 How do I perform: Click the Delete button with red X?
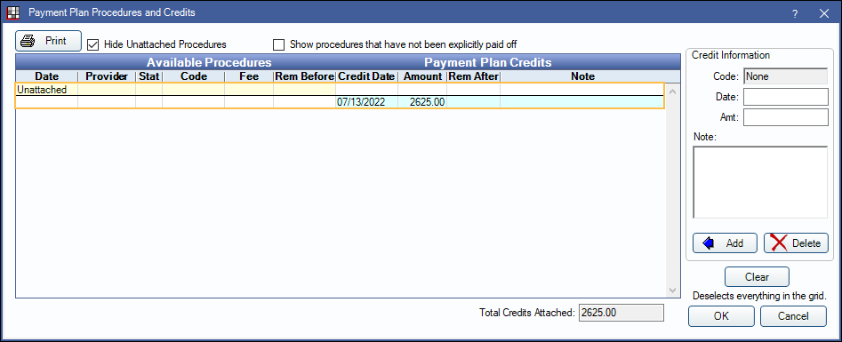tap(796, 243)
